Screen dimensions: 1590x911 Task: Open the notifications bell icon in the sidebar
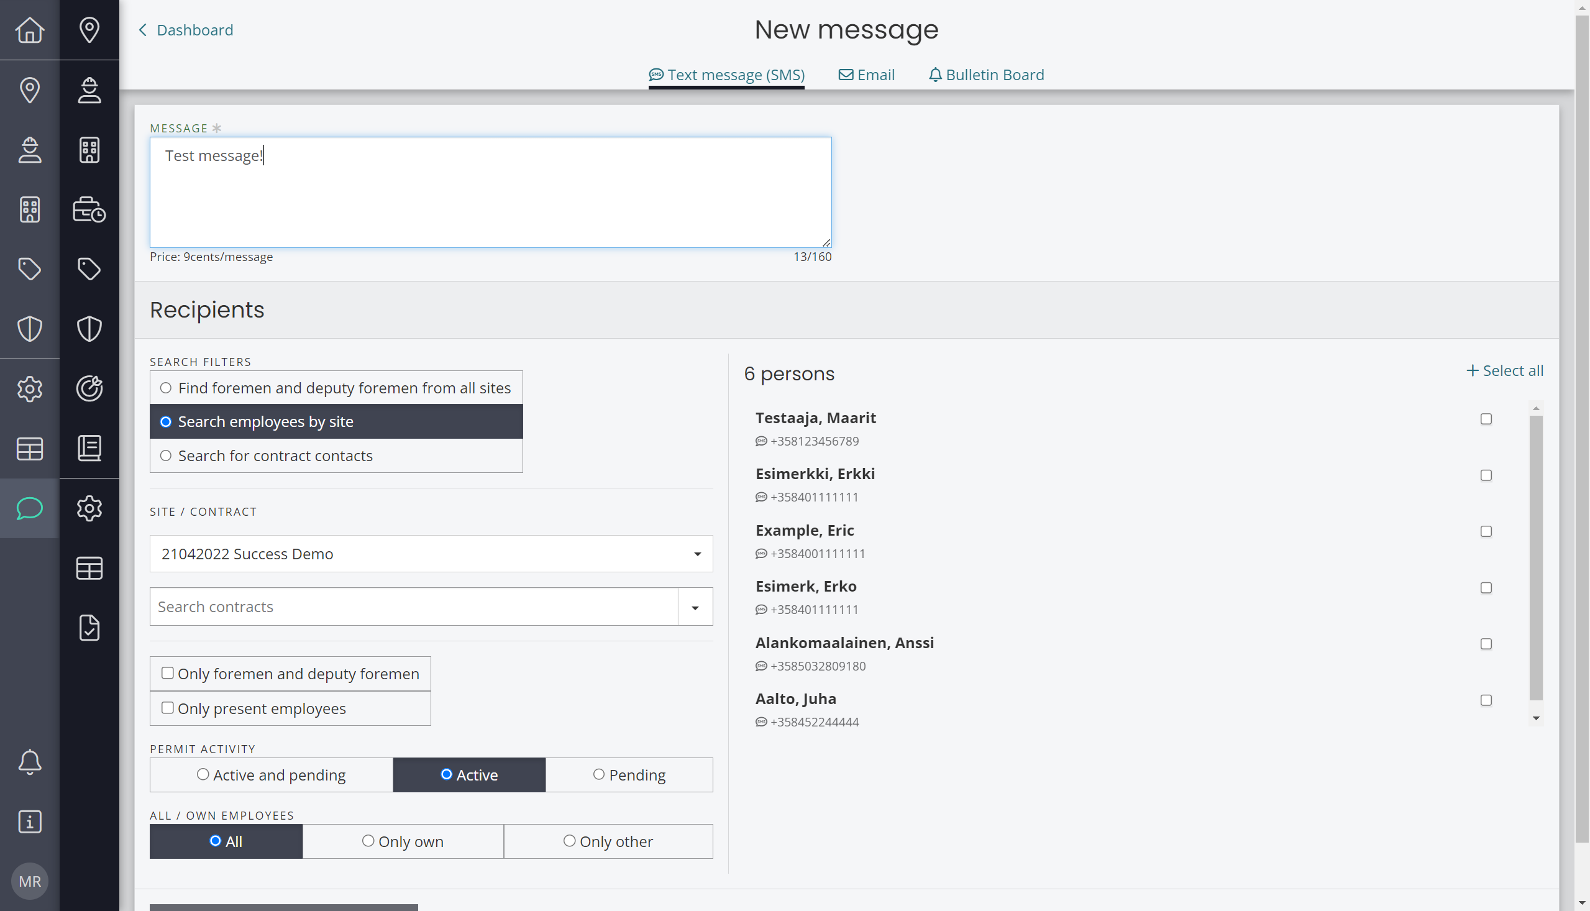29,761
